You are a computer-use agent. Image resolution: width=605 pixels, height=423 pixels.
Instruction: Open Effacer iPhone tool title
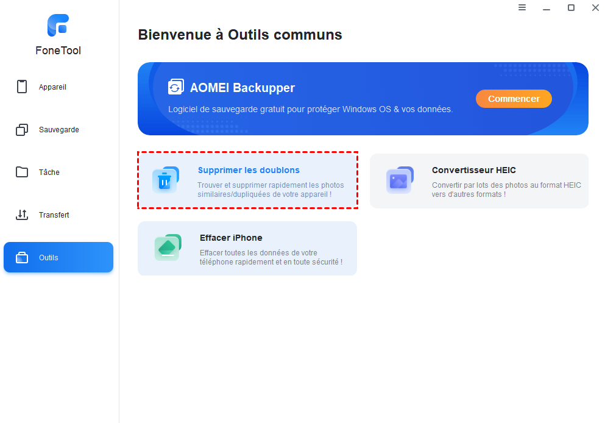point(231,238)
